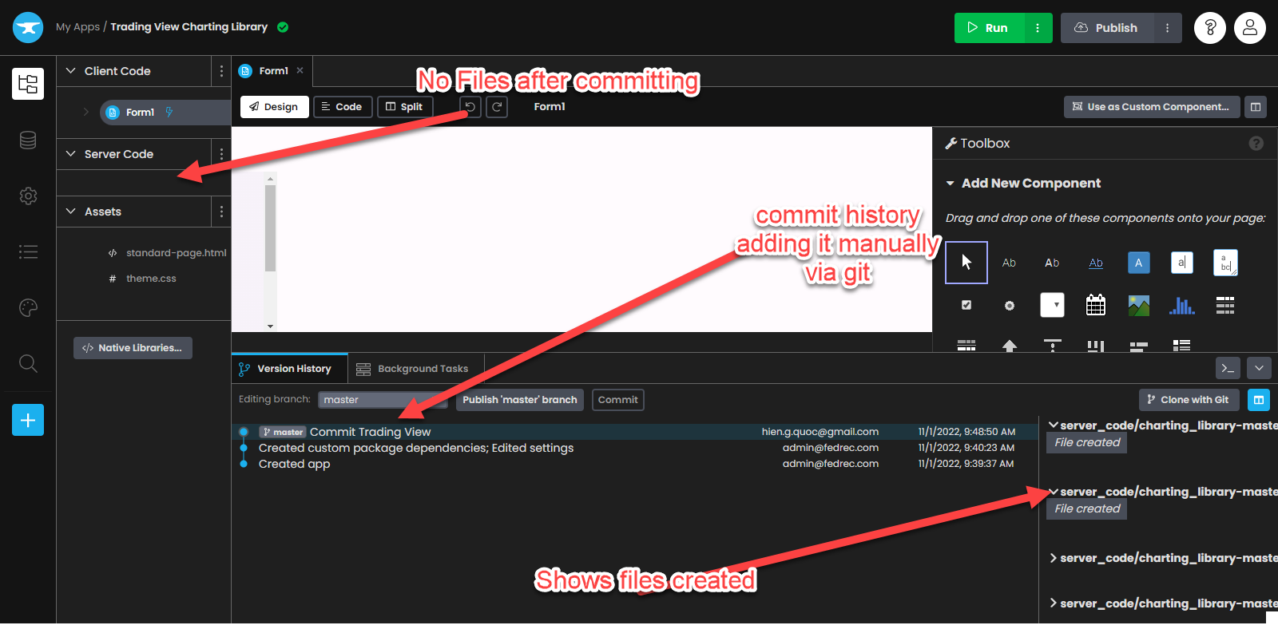Click Clone with Git
The width and height of the screenshot is (1278, 633).
point(1189,400)
